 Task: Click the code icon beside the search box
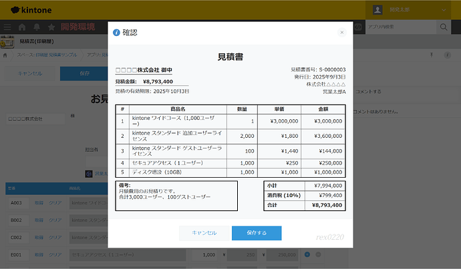[358, 27]
